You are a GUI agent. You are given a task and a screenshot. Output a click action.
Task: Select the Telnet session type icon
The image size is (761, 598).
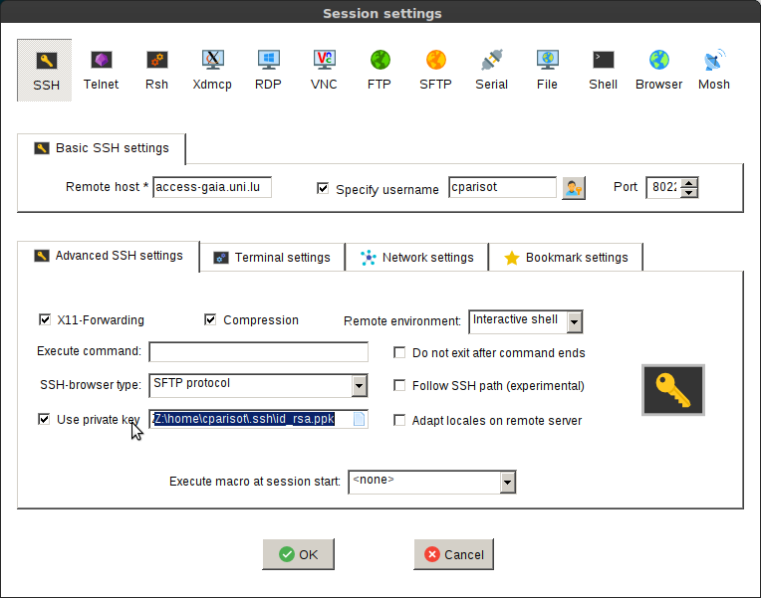coord(101,70)
